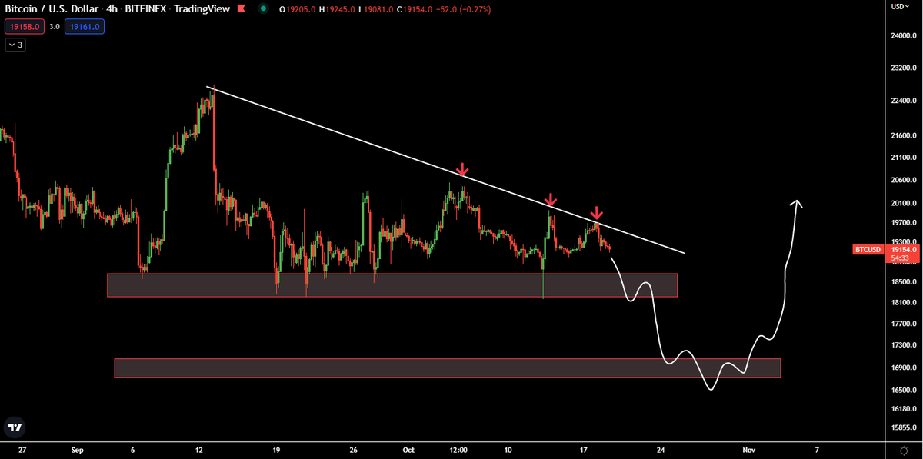Click the 20100.0 price scale label

point(905,204)
